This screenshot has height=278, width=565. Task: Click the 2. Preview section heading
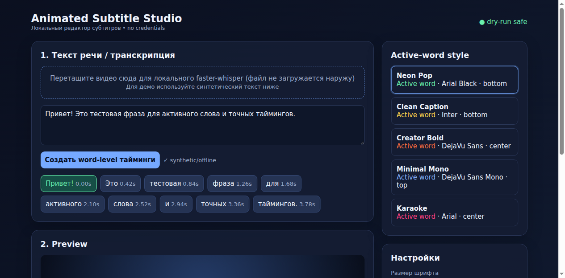click(64, 244)
